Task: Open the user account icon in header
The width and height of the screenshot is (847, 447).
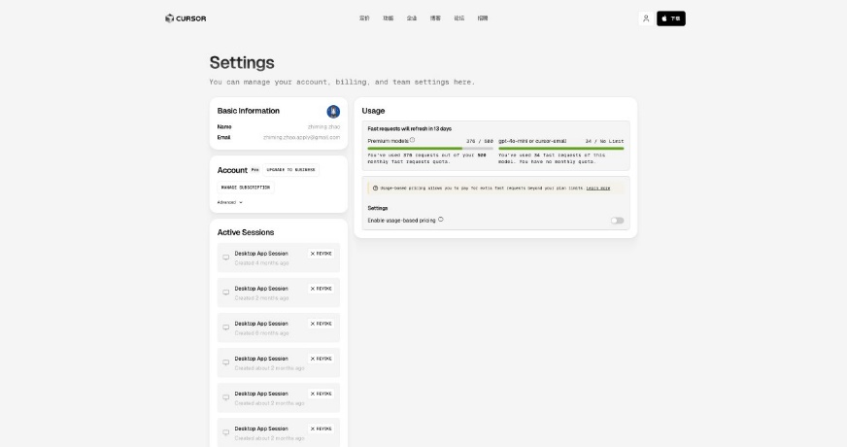Action: click(646, 18)
